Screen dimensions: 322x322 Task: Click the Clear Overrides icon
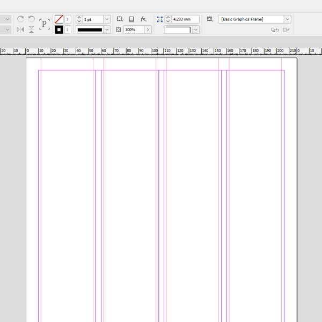[275, 30]
